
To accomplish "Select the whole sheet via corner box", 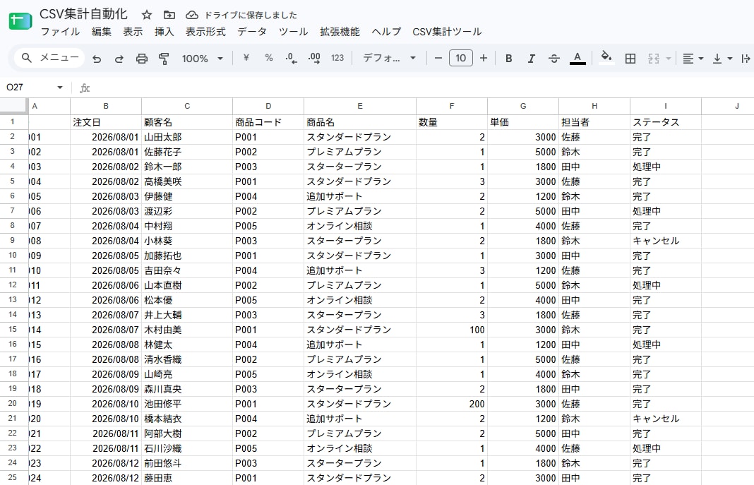I will tap(14, 106).
